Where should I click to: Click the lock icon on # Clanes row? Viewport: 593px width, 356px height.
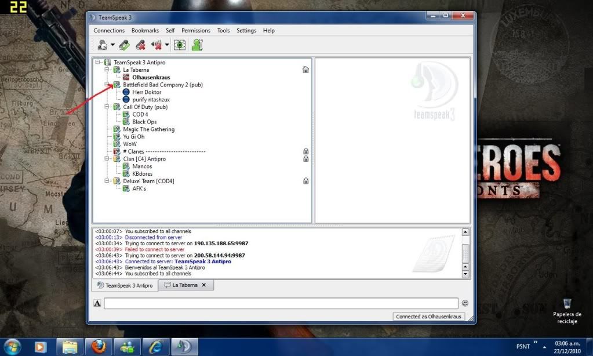coord(305,151)
